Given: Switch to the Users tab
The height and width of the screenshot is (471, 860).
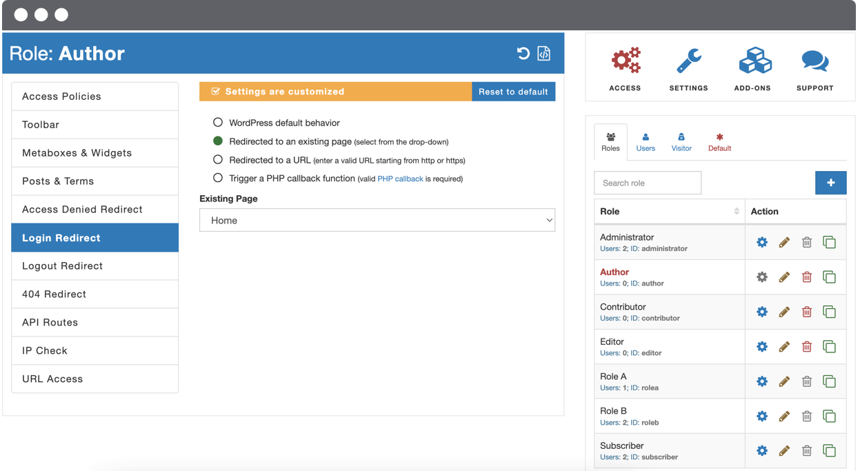Looking at the screenshot, I should 646,141.
